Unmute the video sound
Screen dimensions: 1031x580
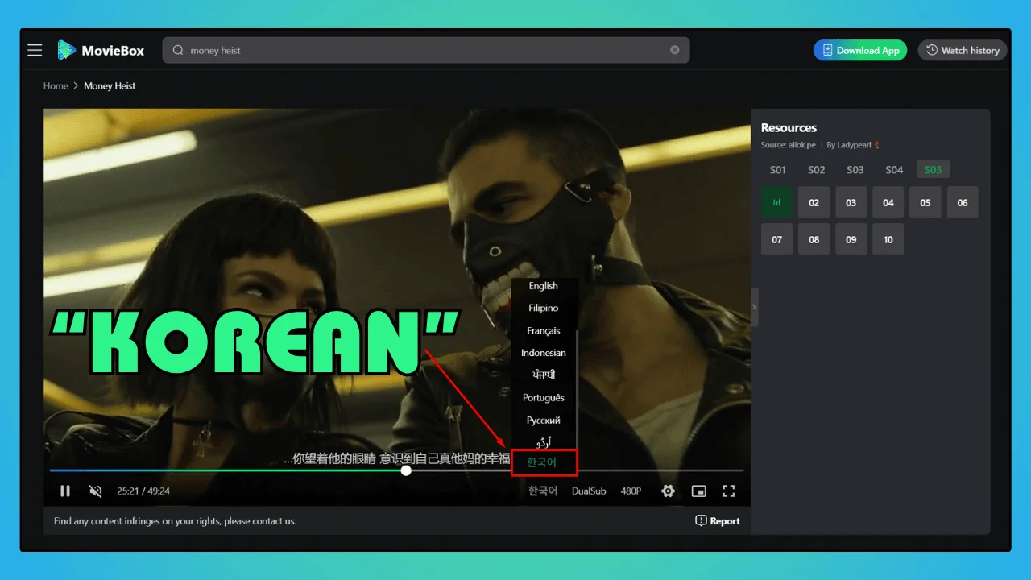[x=96, y=491]
